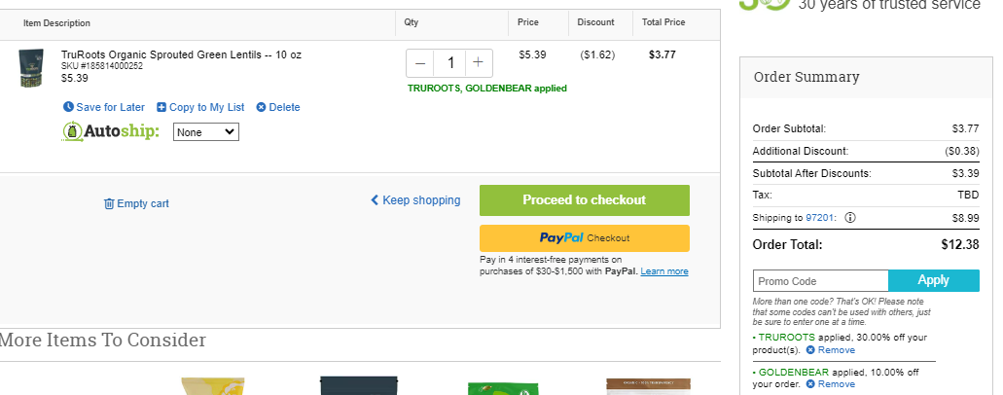The width and height of the screenshot is (1003, 395).
Task: Click the Keep shopping back chevron
Action: click(x=375, y=199)
